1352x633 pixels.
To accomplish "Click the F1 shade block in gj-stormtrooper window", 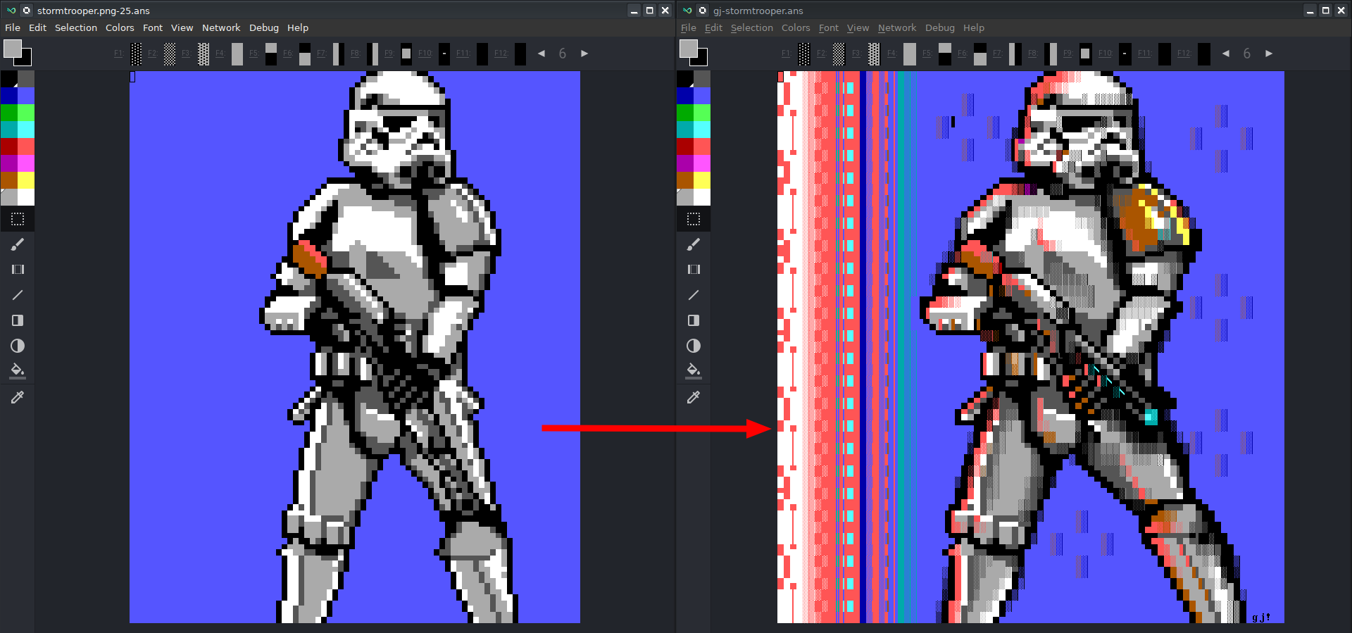I will point(804,54).
